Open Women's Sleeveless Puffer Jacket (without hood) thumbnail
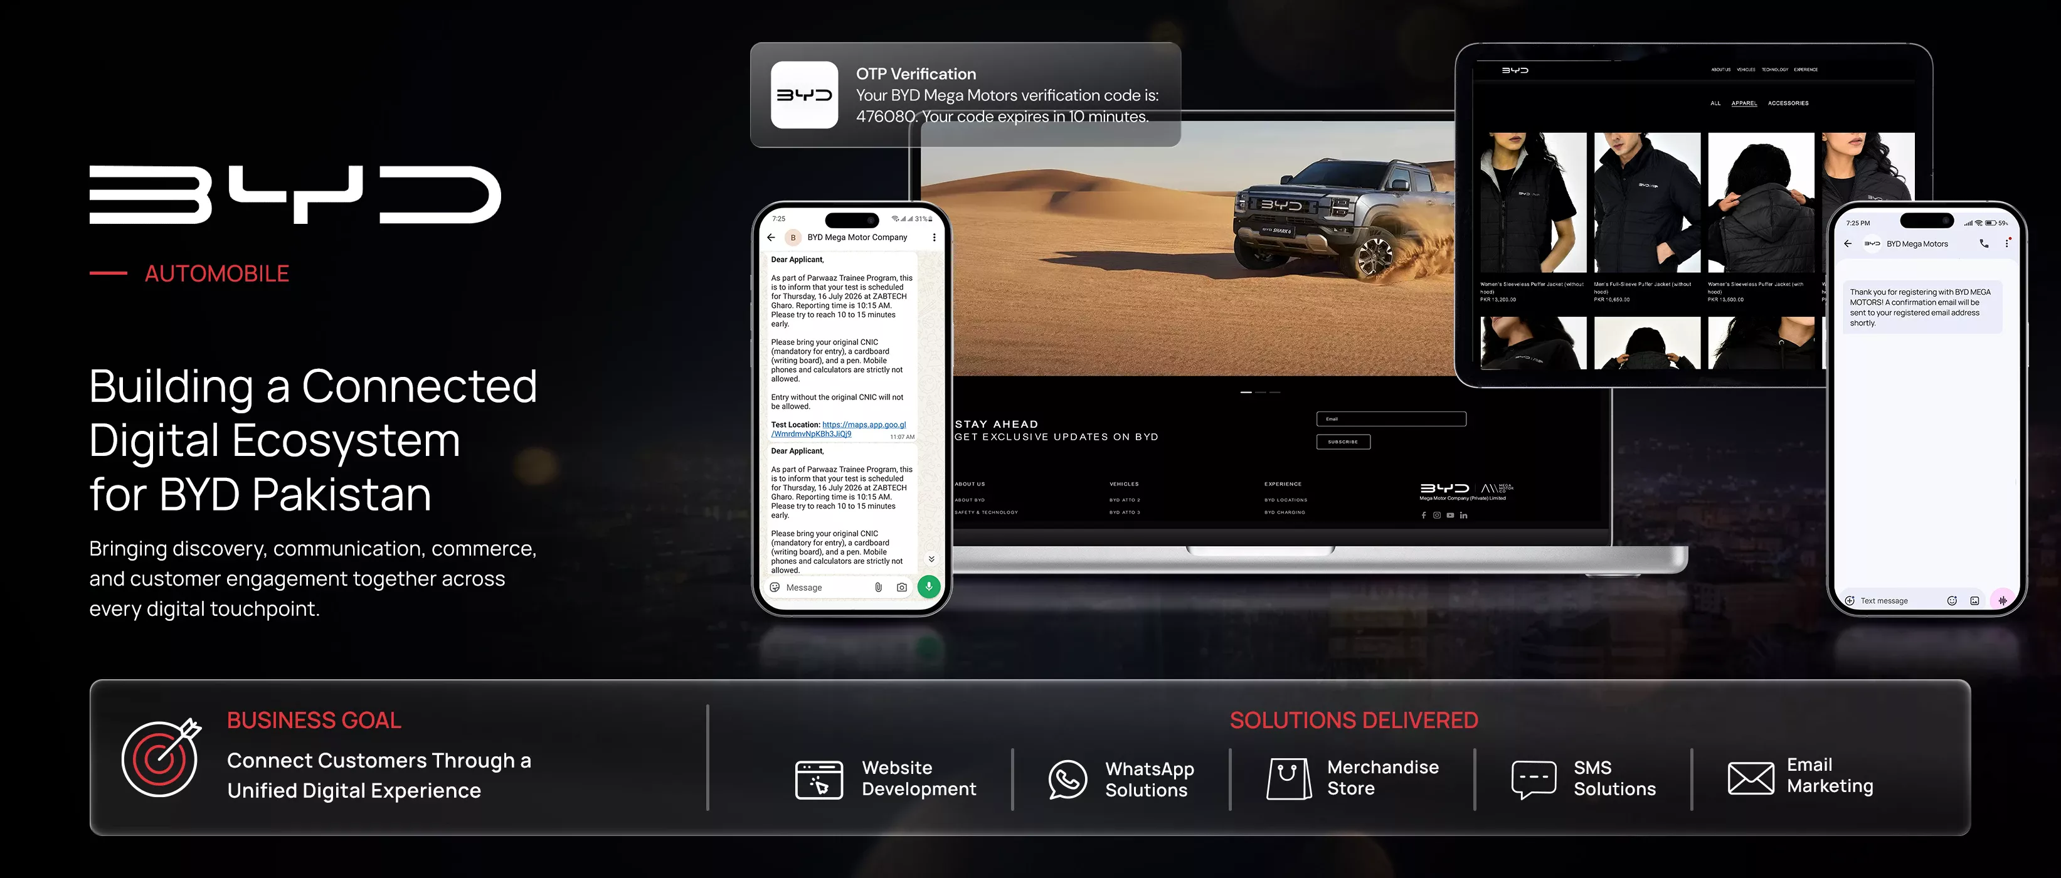 [1532, 203]
